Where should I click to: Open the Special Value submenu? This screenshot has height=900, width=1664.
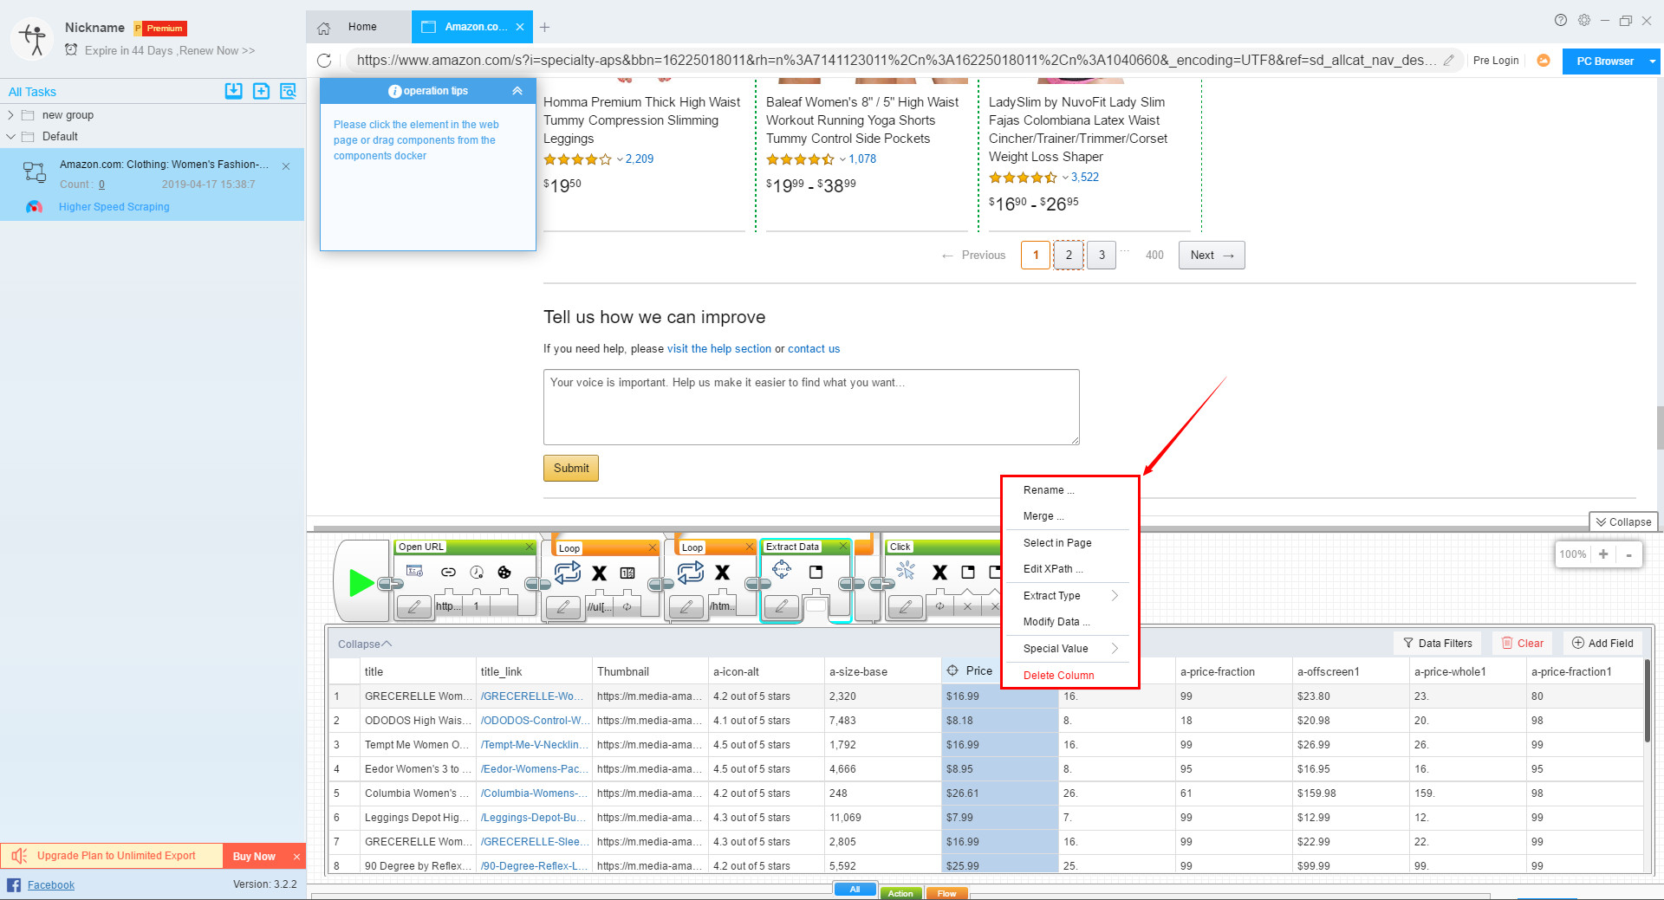click(1070, 649)
